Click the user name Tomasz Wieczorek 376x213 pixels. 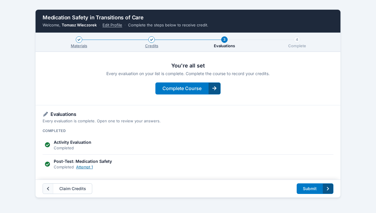click(x=79, y=25)
